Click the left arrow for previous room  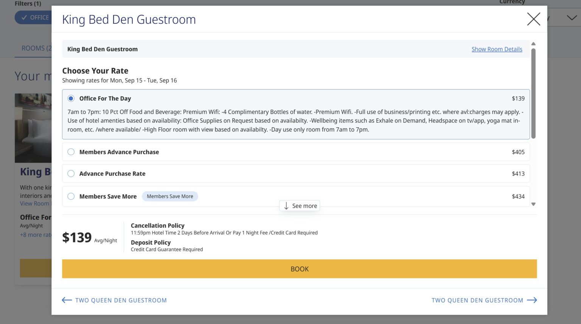(x=67, y=300)
